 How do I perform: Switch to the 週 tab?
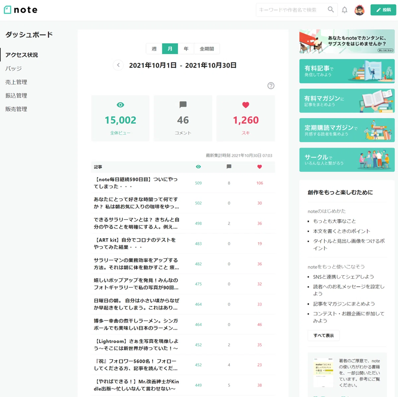click(154, 49)
